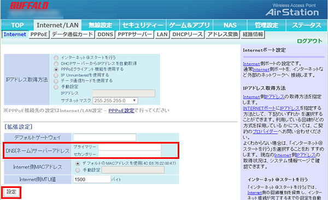
Task: Click the Internet側MTU値 input field
Action: (92, 179)
